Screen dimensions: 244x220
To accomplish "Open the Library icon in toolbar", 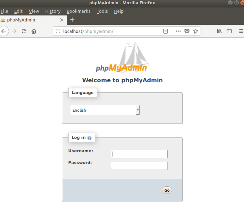I will (219, 31).
